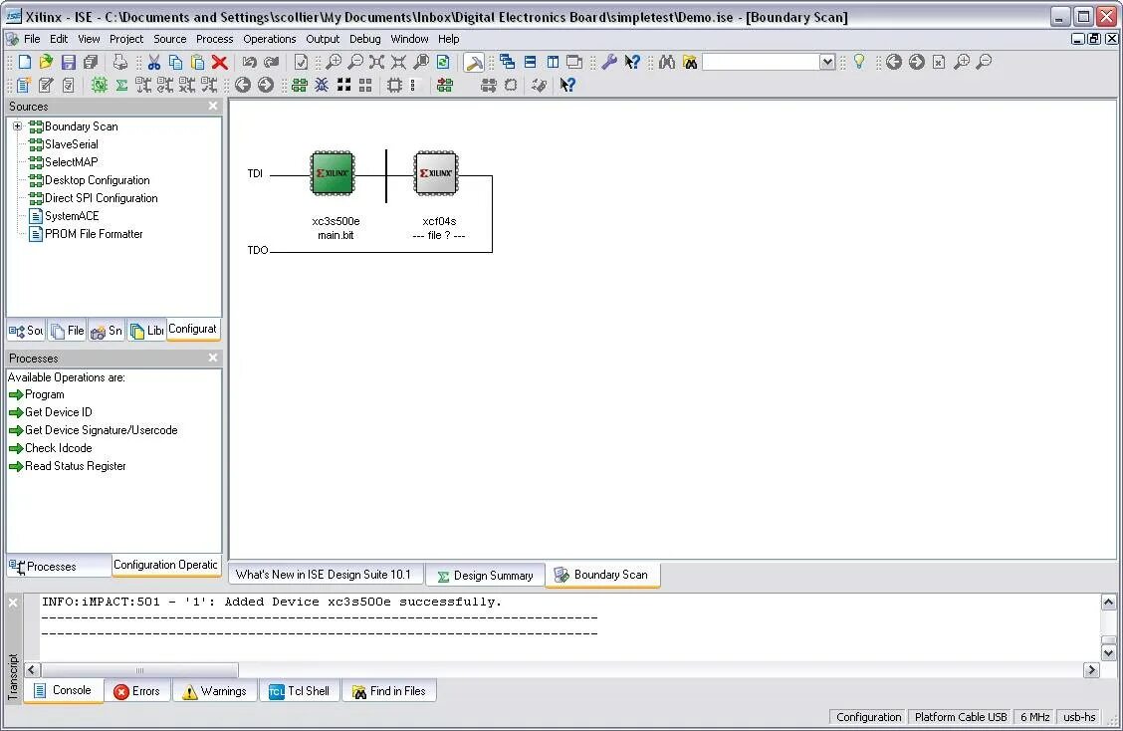Click the Undo arrow icon
Image resolution: width=1123 pixels, height=731 pixels.
pos(249,63)
